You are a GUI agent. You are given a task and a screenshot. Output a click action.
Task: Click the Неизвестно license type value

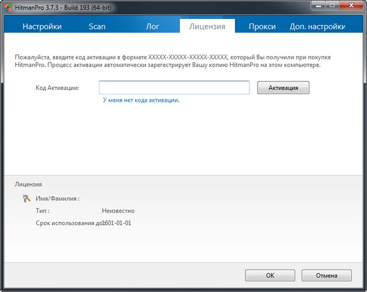[x=118, y=211]
